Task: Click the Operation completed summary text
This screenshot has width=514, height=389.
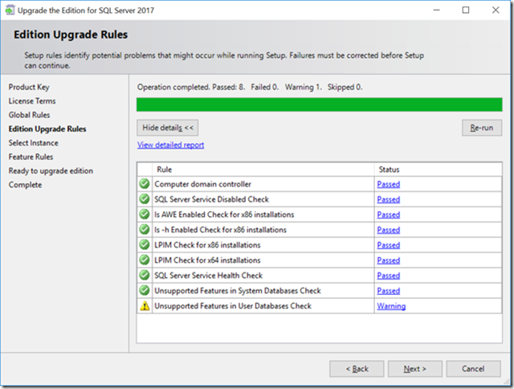Action: (250, 88)
